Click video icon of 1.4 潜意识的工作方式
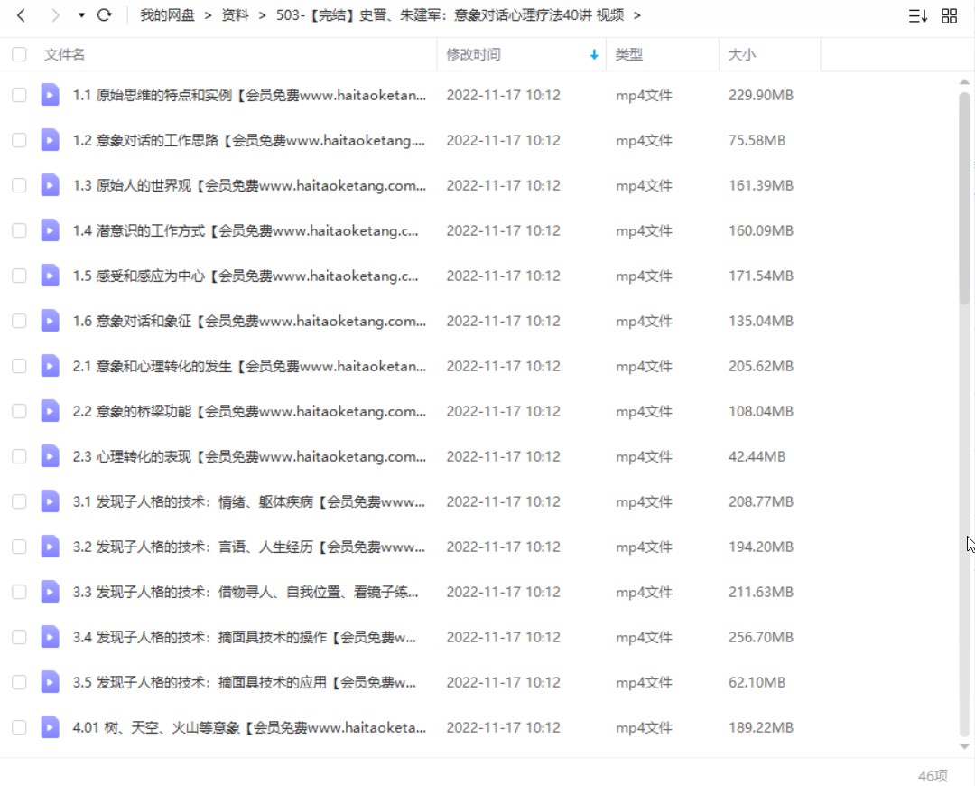 (51, 230)
